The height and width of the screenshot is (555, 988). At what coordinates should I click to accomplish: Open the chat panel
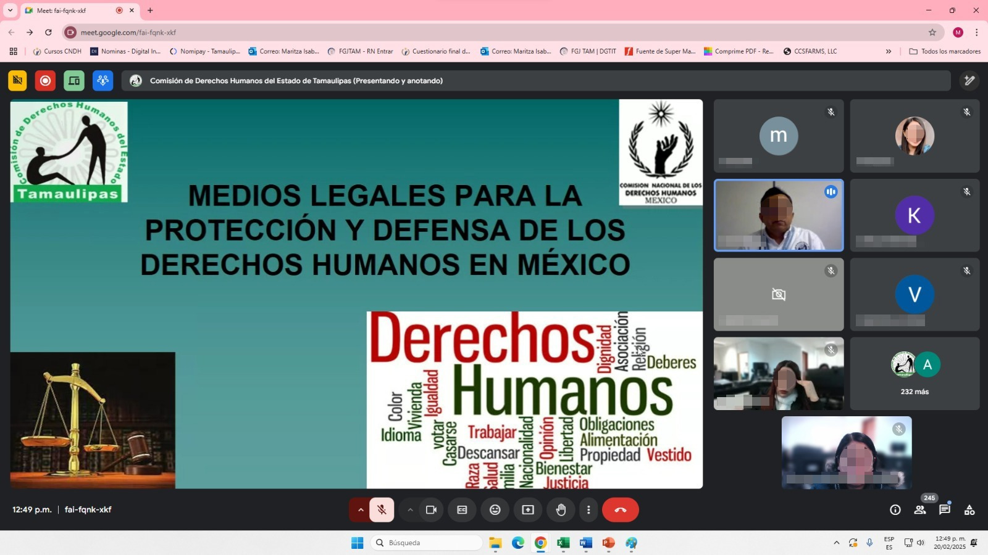pyautogui.click(x=945, y=510)
